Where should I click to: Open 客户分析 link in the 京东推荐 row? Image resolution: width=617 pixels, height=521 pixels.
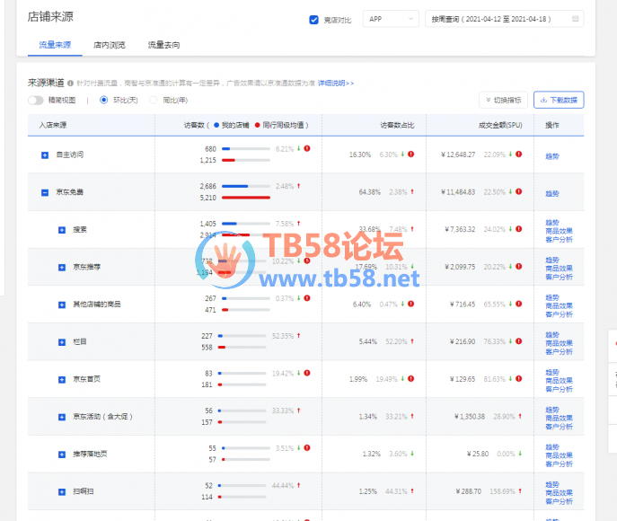click(559, 277)
